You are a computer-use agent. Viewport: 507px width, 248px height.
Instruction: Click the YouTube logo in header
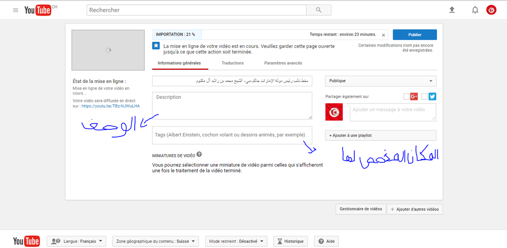(x=38, y=10)
